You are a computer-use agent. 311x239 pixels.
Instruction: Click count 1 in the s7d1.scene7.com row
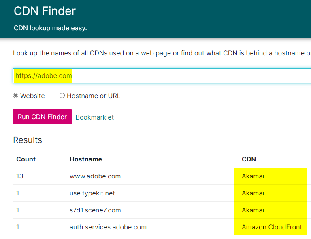pos(18,210)
